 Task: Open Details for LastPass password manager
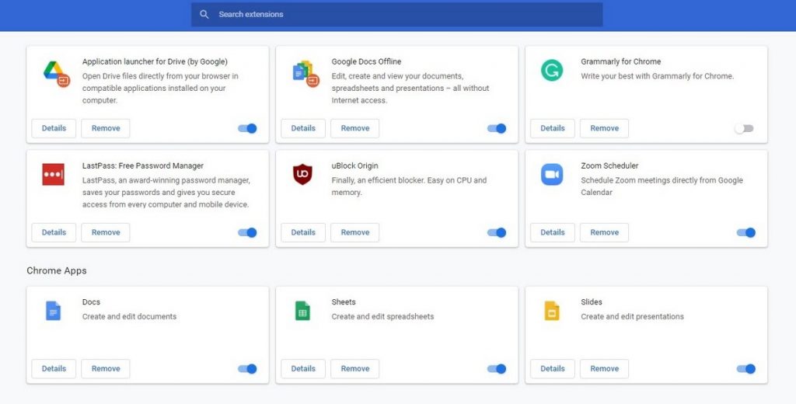(54, 232)
